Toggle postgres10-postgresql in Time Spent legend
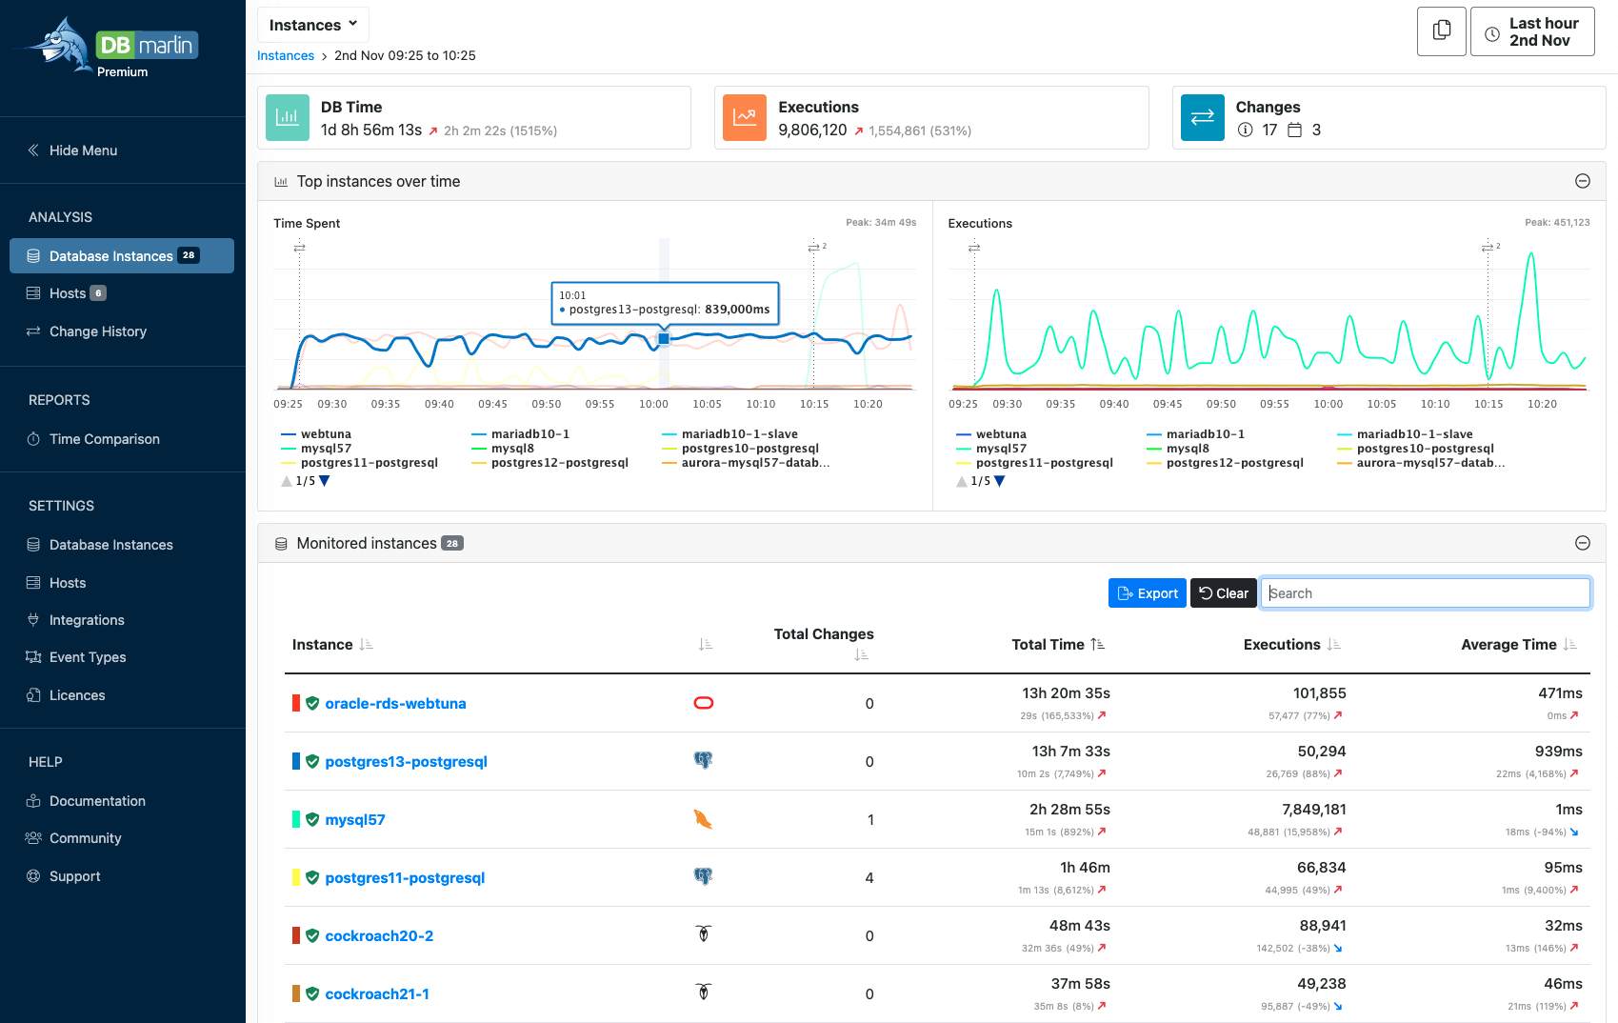This screenshot has width=1618, height=1023. click(741, 449)
